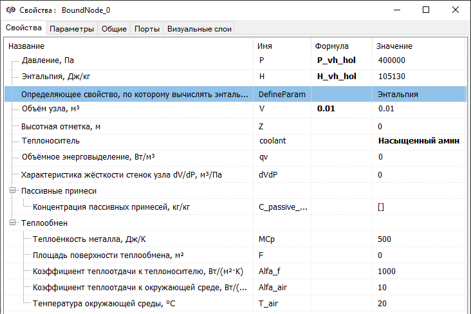
Task: Open the Общие tab
Action: click(114, 29)
